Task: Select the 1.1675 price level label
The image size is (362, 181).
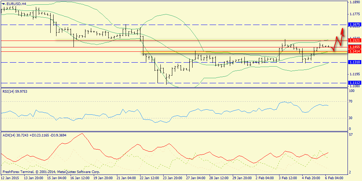Action: (x=355, y=24)
